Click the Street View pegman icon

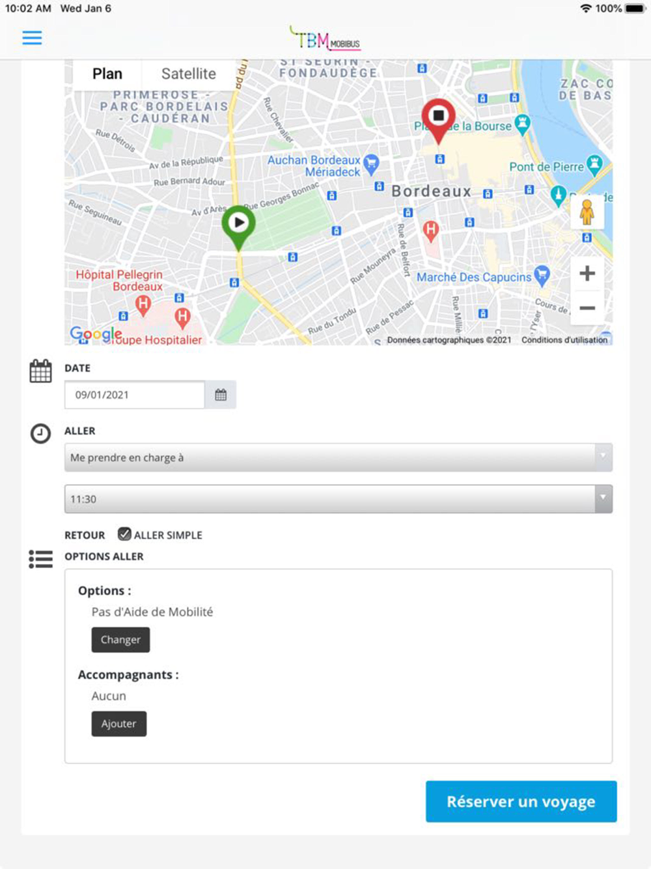tap(587, 212)
